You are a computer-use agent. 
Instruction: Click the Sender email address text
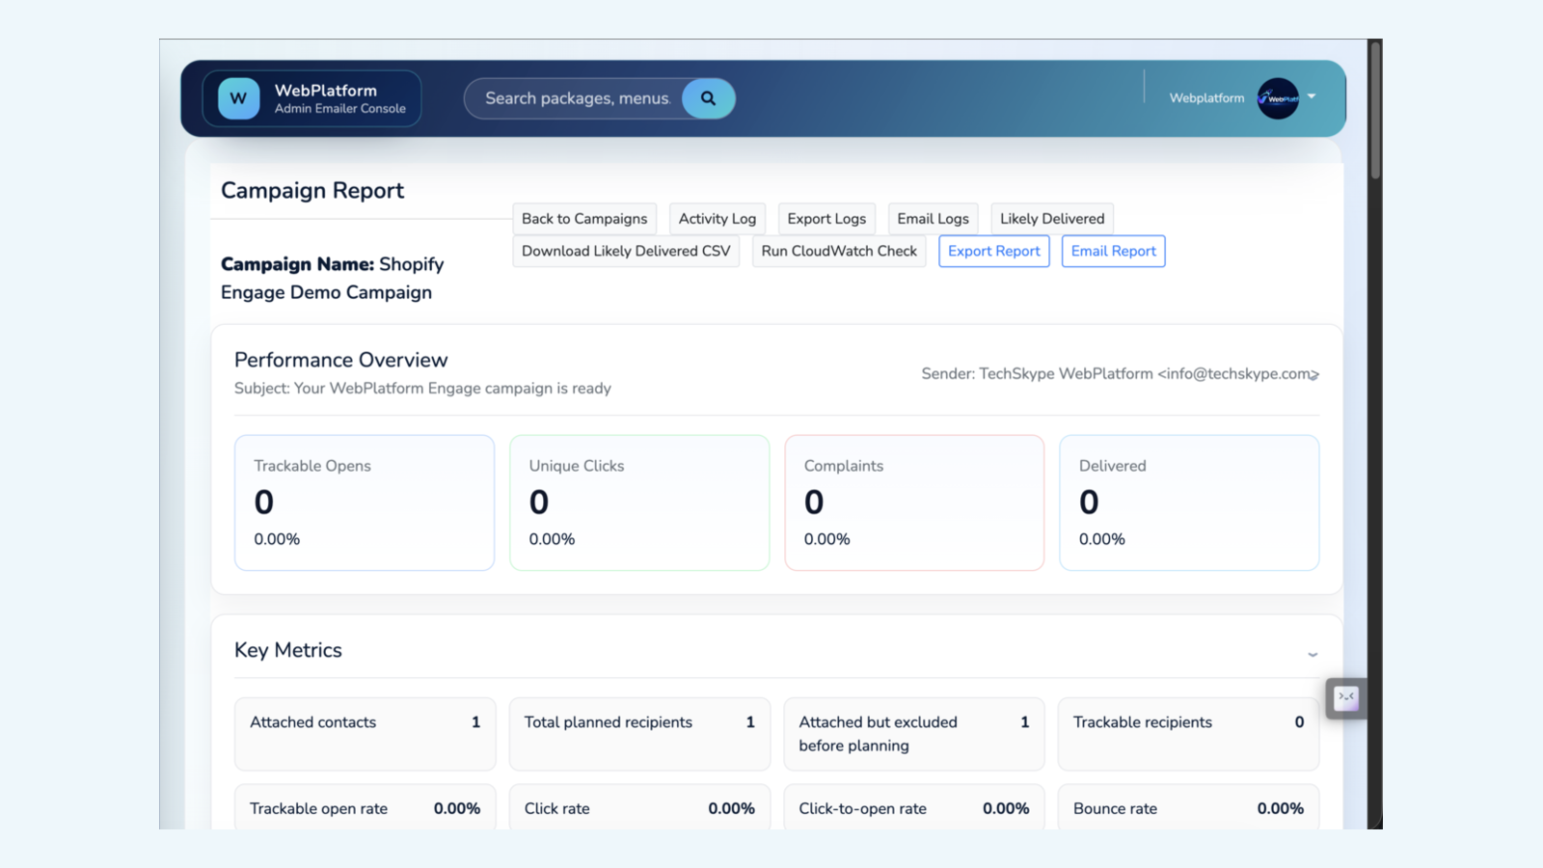1238,374
